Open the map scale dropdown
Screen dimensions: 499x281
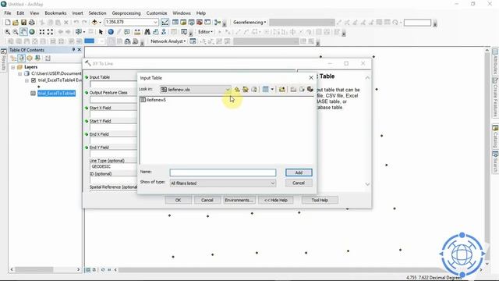(155, 23)
